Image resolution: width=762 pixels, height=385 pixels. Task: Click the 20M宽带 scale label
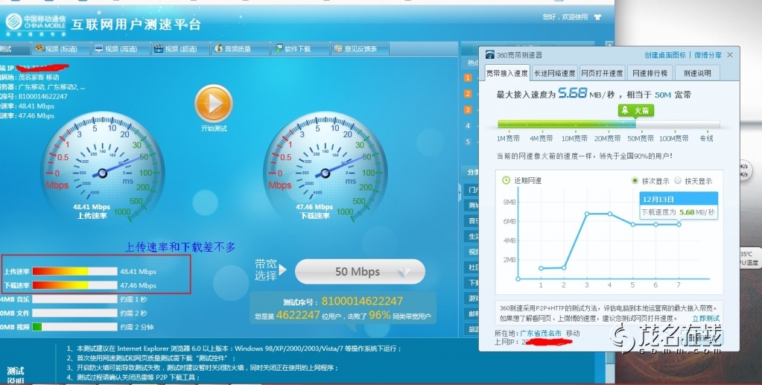click(x=607, y=139)
